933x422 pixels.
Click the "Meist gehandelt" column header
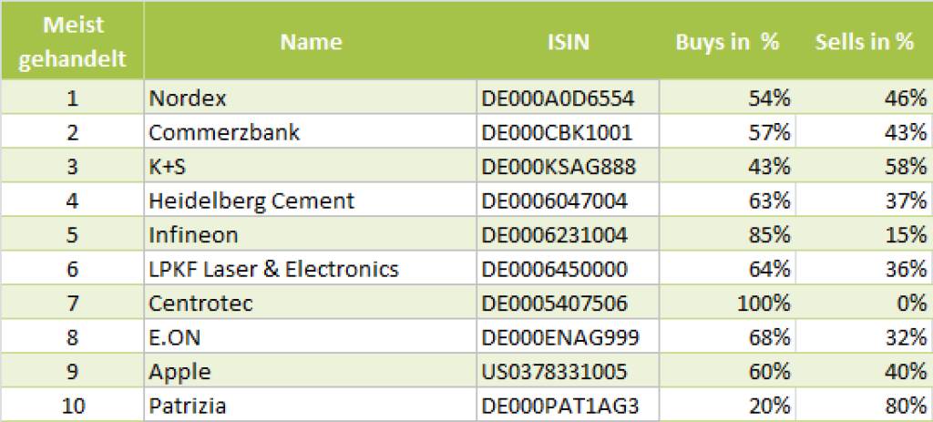(x=72, y=42)
